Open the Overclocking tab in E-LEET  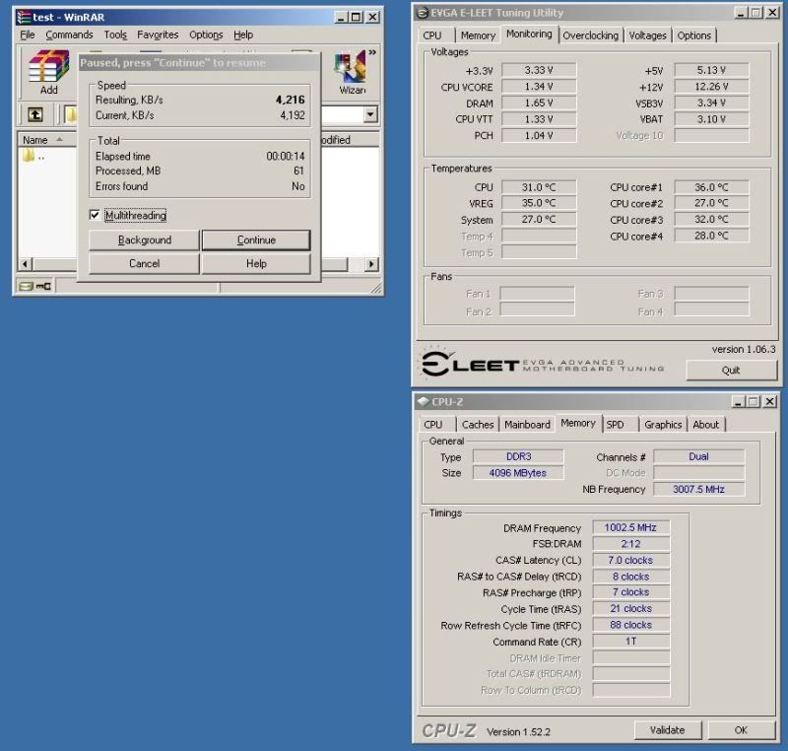pos(590,35)
